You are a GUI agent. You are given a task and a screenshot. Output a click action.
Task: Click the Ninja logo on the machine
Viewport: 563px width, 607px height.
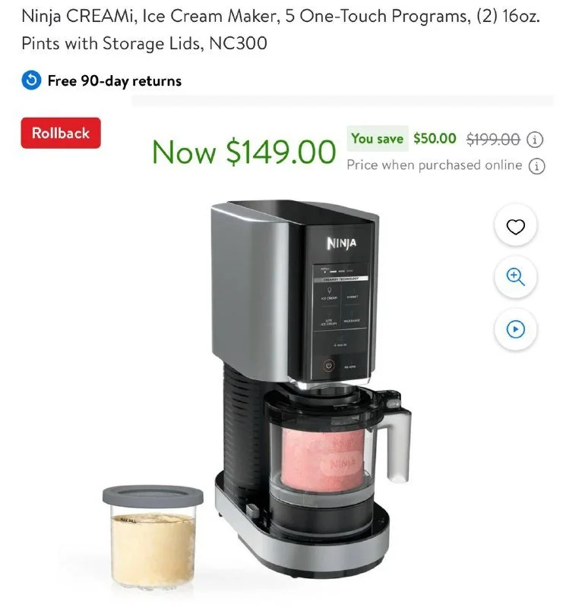coord(341,243)
